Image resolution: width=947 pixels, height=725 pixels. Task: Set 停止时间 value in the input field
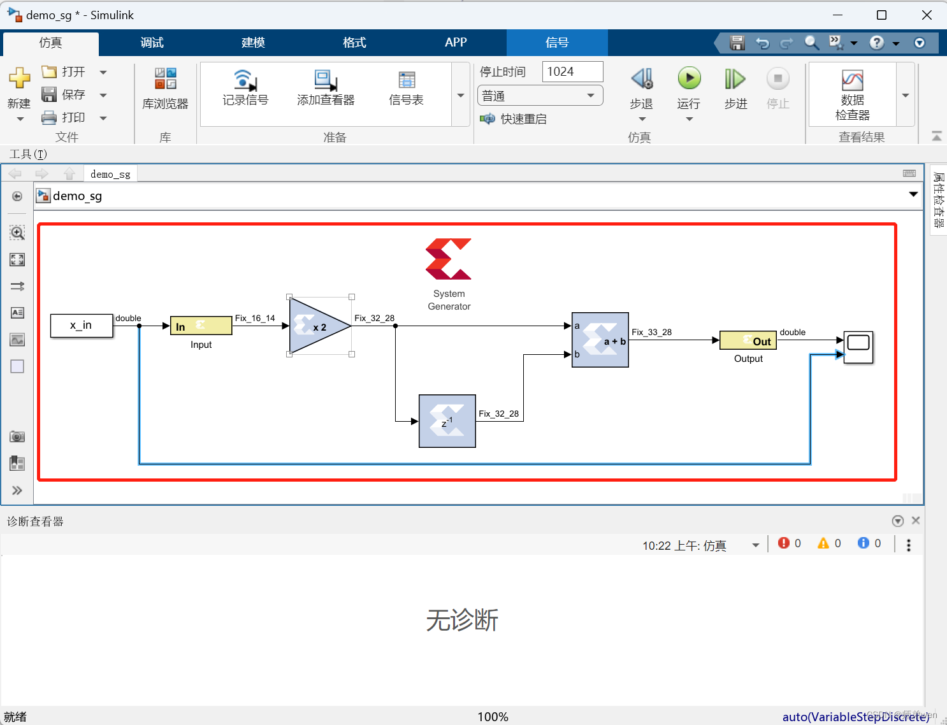point(572,71)
